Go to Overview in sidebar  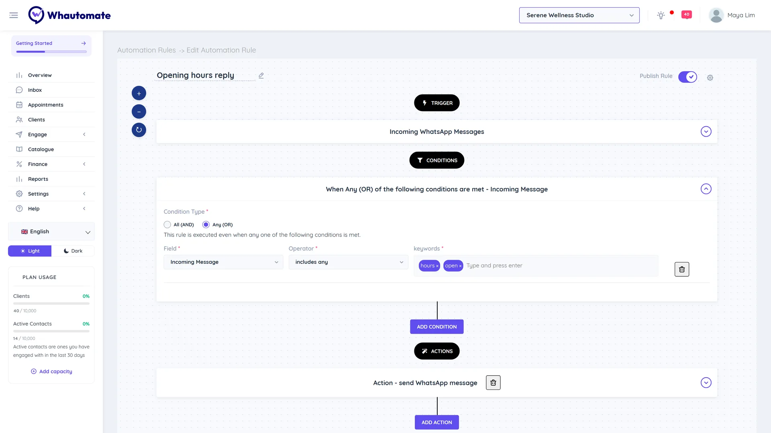(x=51, y=75)
